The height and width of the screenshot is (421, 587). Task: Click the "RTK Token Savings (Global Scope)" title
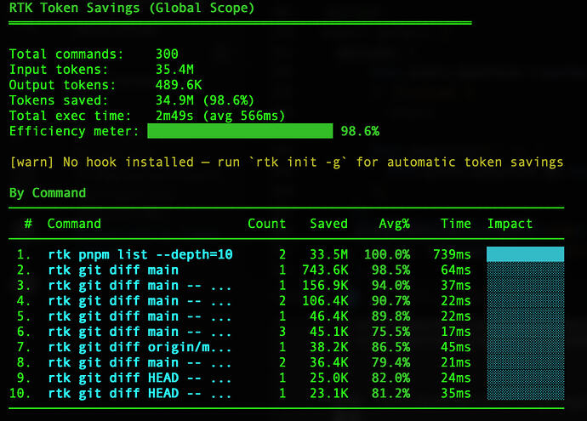[132, 8]
